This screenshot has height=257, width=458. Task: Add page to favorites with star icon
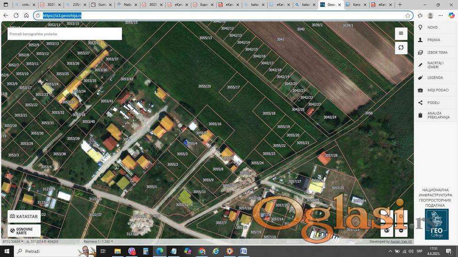coord(408,15)
